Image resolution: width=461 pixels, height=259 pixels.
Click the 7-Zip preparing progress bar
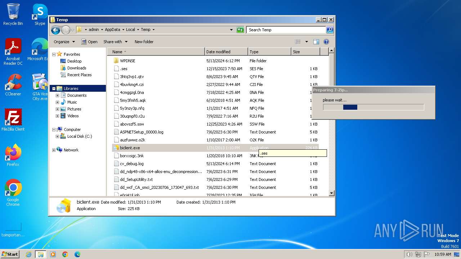click(373, 107)
